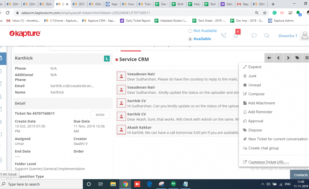
Task: Open the Tech Sheet - 2019 bookmark
Action: pos(209,21)
